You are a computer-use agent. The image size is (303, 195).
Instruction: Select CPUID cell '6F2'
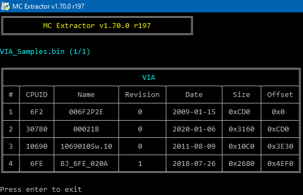pos(37,112)
